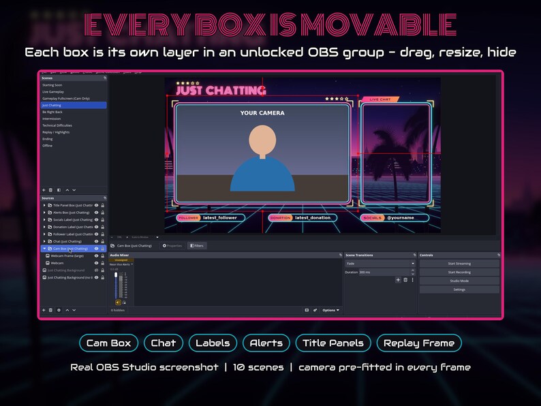Hide the Follower Label source
541x406 pixels.
click(x=96, y=234)
